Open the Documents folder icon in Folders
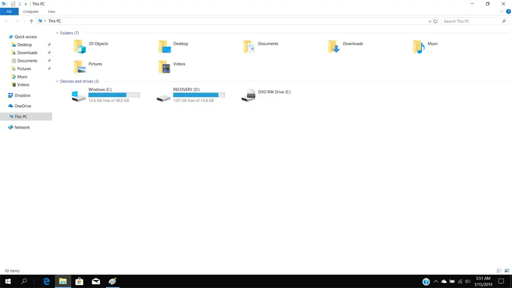Viewport: 512px width, 288px height. coord(249,47)
